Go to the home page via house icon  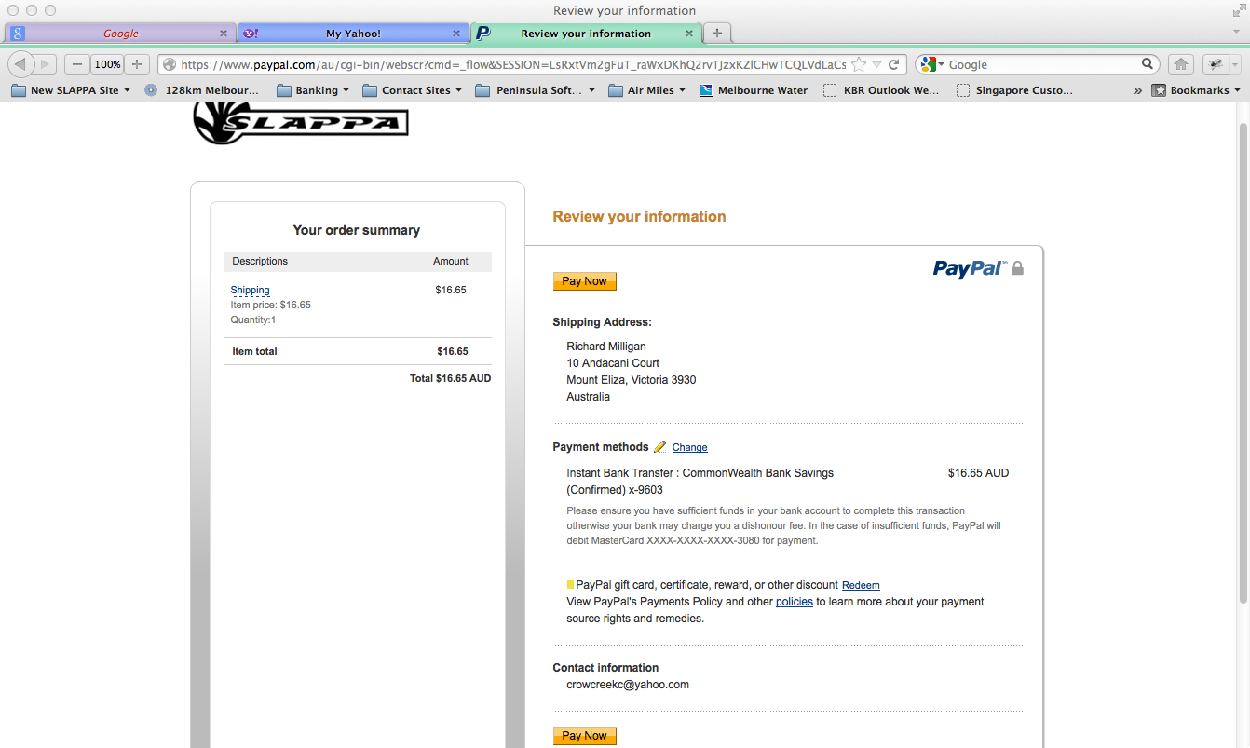[x=1181, y=64]
